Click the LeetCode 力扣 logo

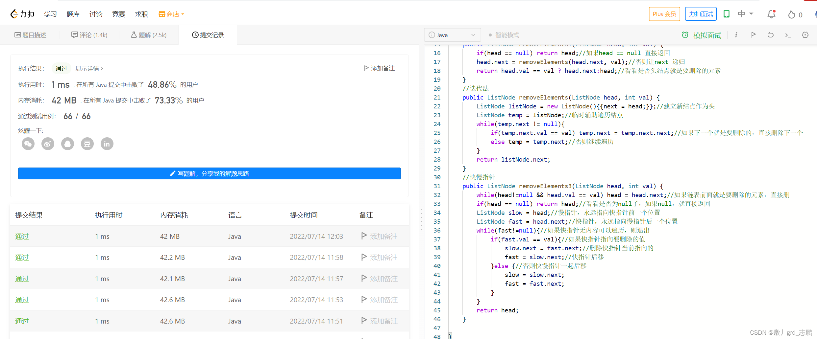(22, 14)
